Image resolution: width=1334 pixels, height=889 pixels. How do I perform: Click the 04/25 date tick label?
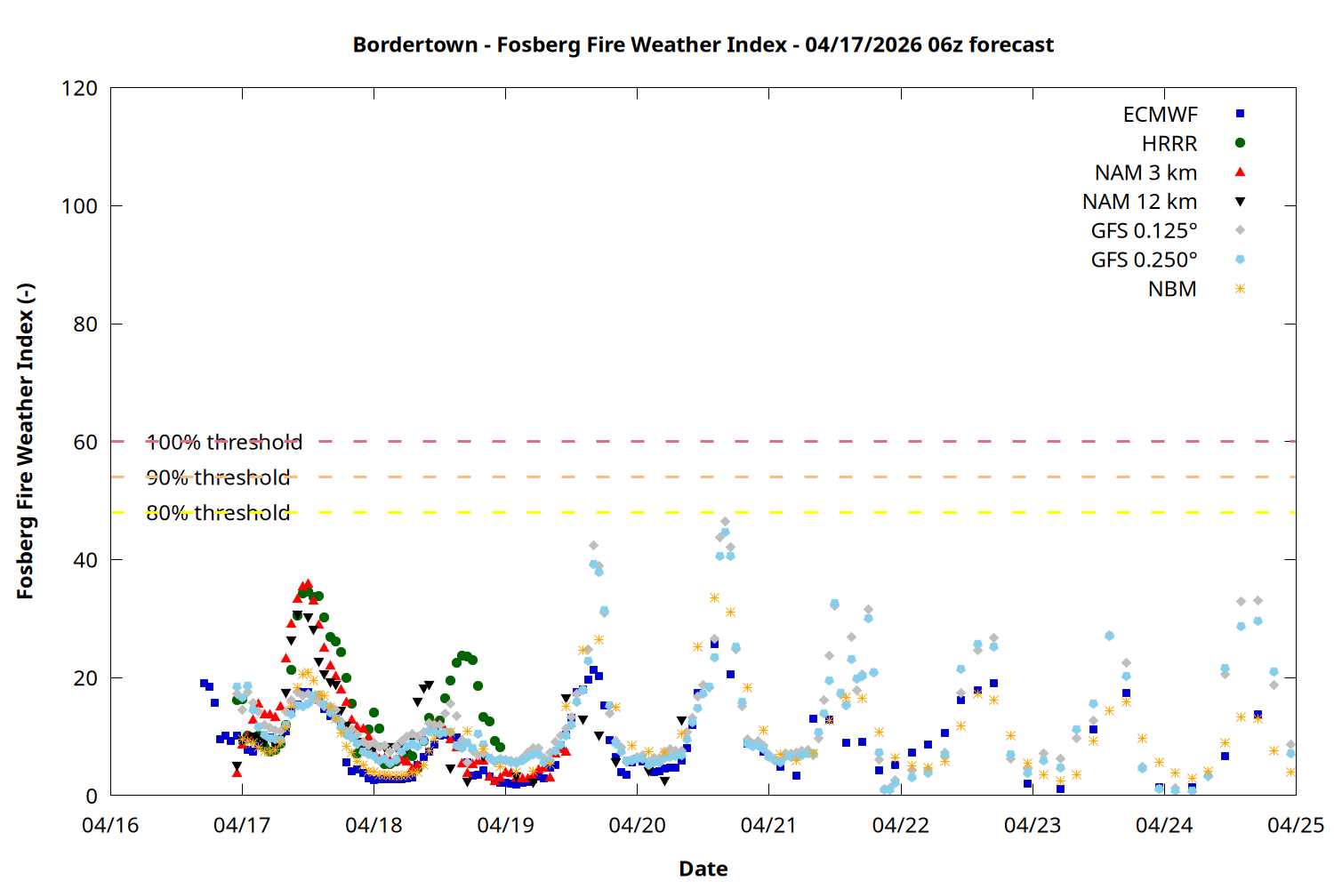click(x=1295, y=825)
